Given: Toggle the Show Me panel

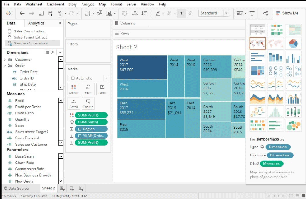Looking at the screenshot, I should coord(286,13).
